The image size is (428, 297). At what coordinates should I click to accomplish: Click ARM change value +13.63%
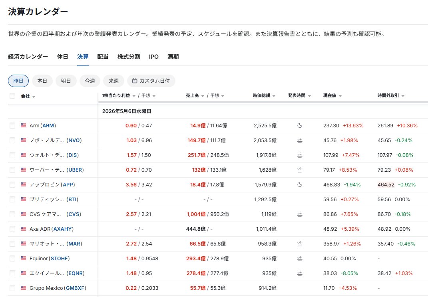click(353, 125)
